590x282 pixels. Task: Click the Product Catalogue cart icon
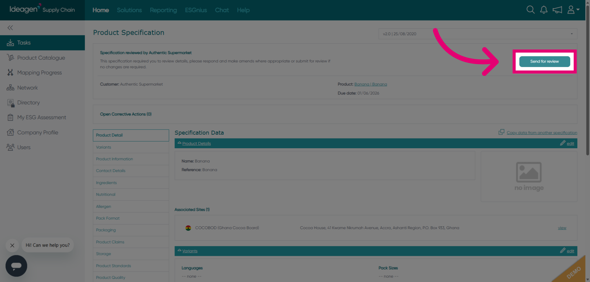click(x=10, y=58)
